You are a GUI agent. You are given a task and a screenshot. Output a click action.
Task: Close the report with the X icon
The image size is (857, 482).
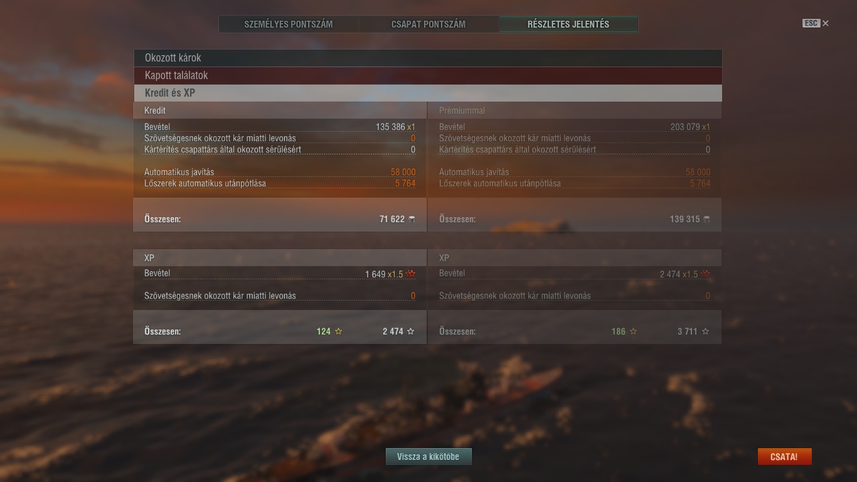826,23
